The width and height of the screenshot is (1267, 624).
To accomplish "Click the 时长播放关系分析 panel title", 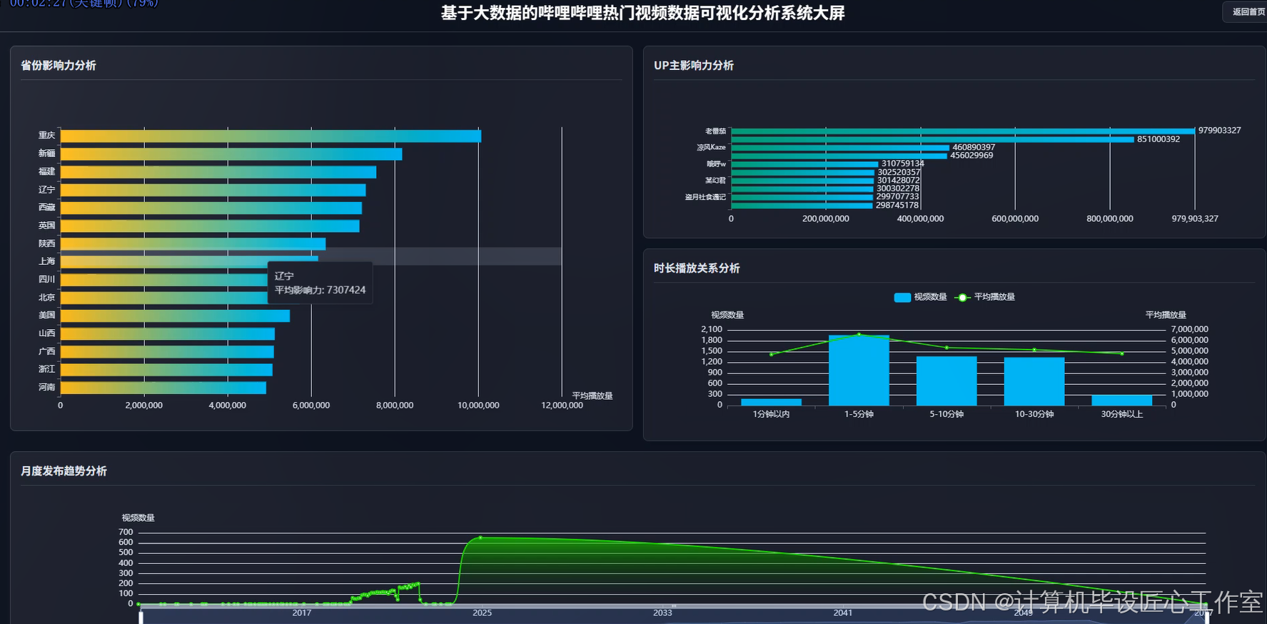I will 697,268.
